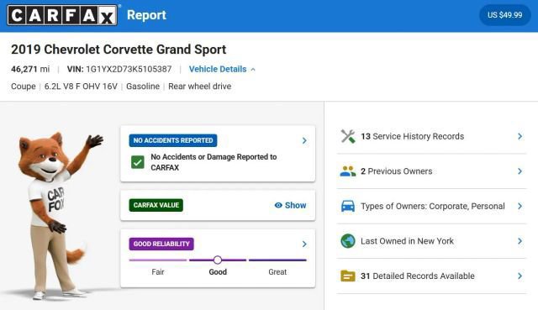This screenshot has height=310, width=538.
Task: Collapse the Vehicle Details section
Action: [x=222, y=69]
